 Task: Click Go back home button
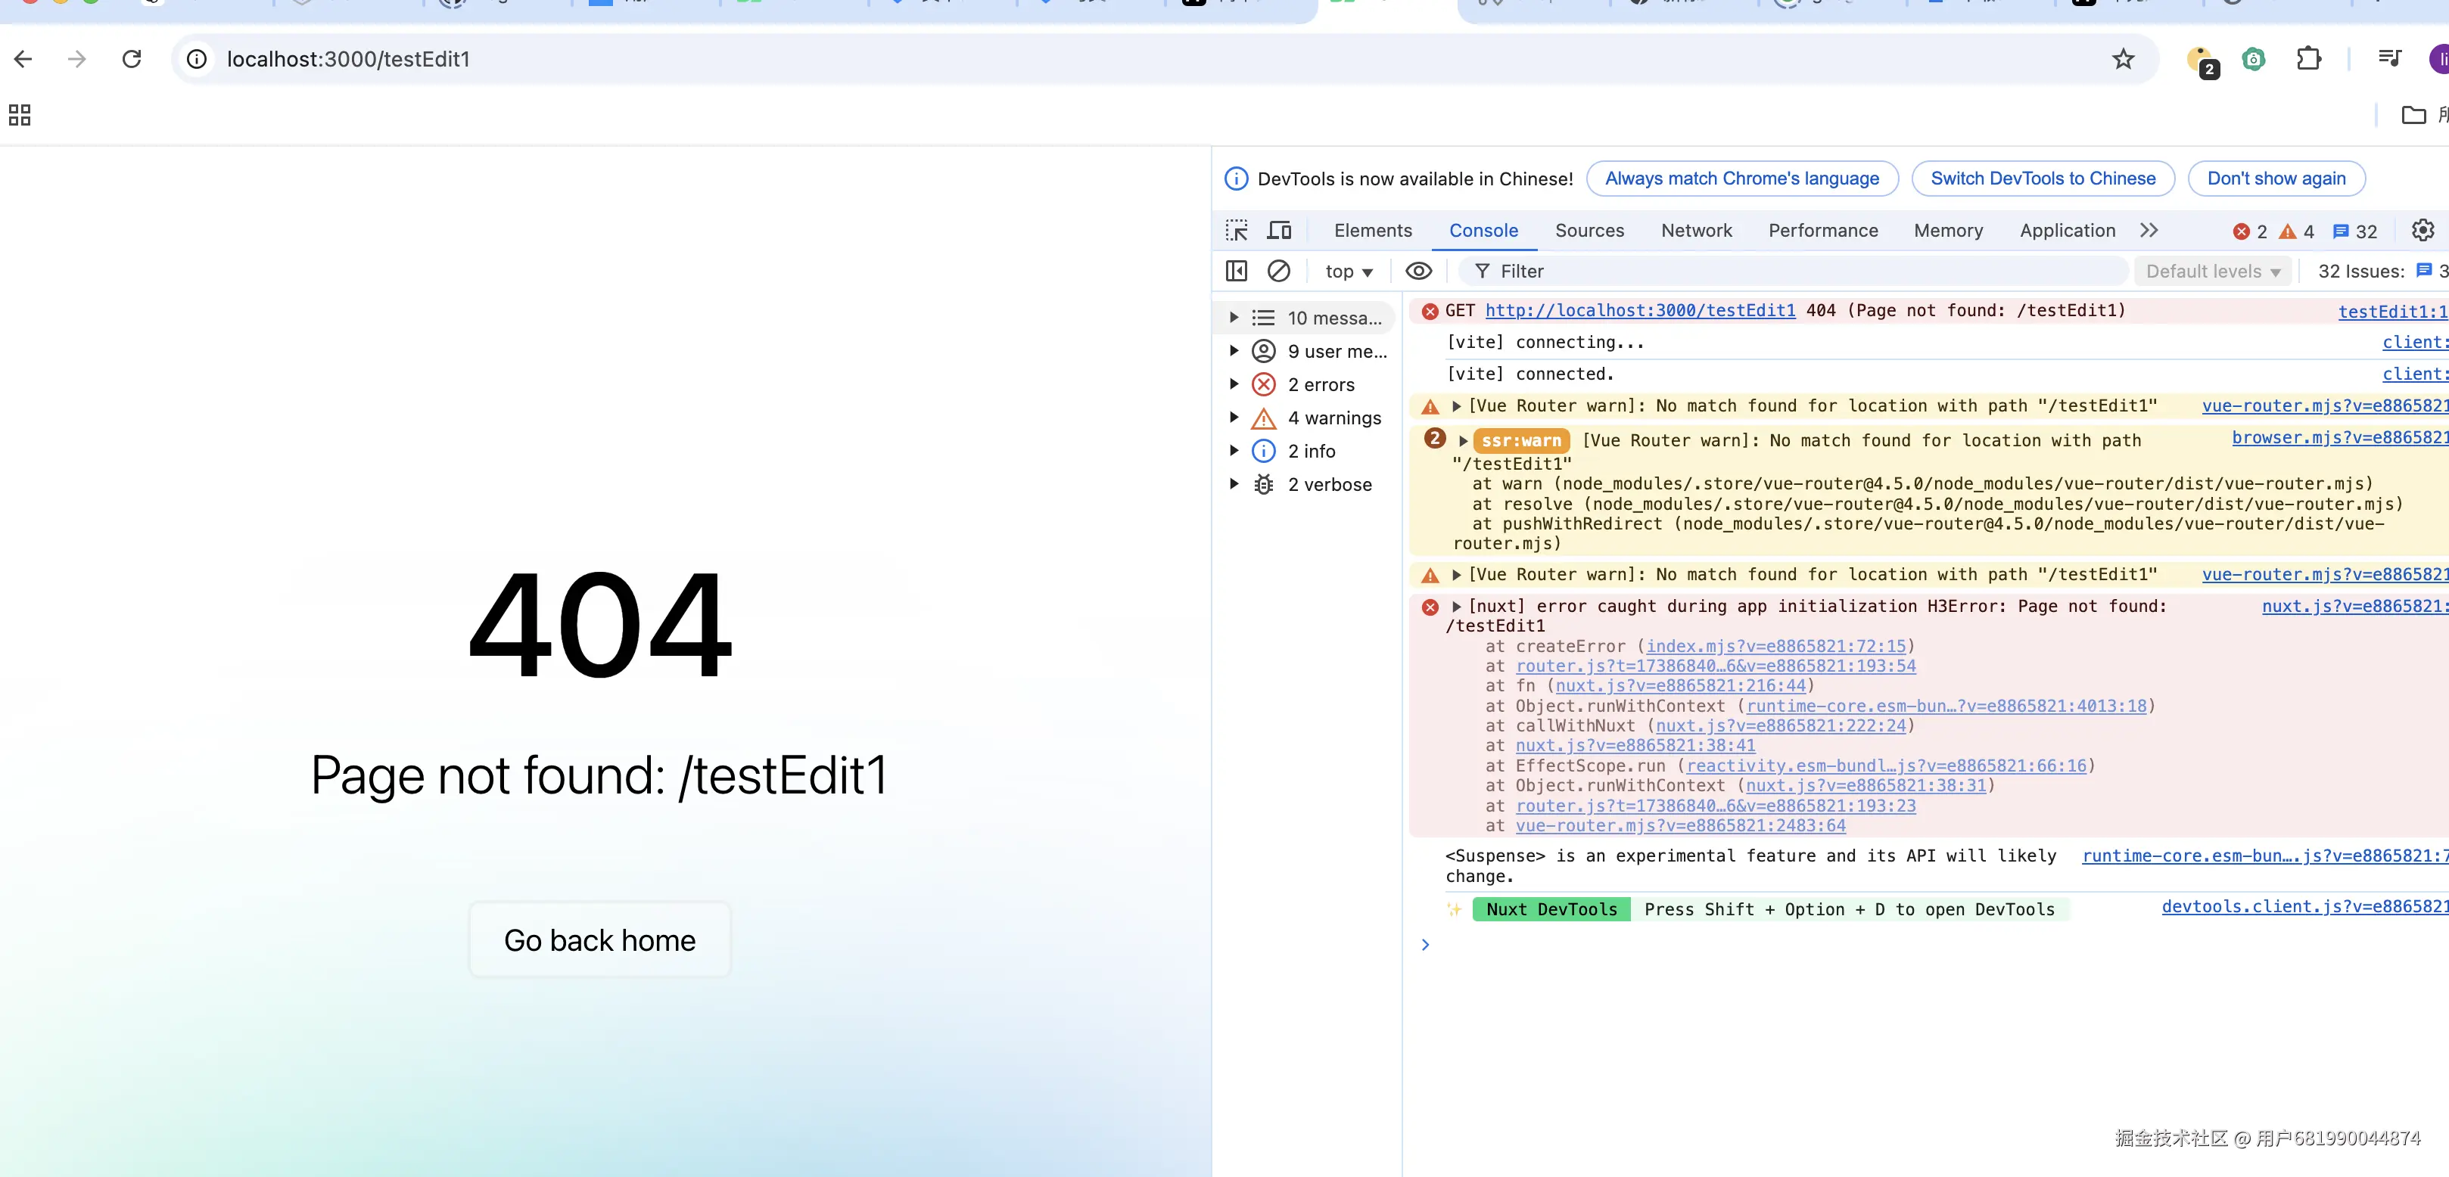pyautogui.click(x=599, y=940)
